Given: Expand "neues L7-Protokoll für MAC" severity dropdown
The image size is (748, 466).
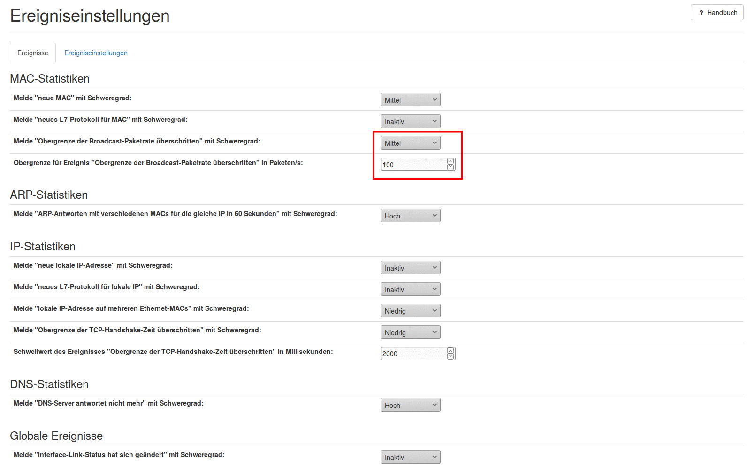Looking at the screenshot, I should point(410,121).
